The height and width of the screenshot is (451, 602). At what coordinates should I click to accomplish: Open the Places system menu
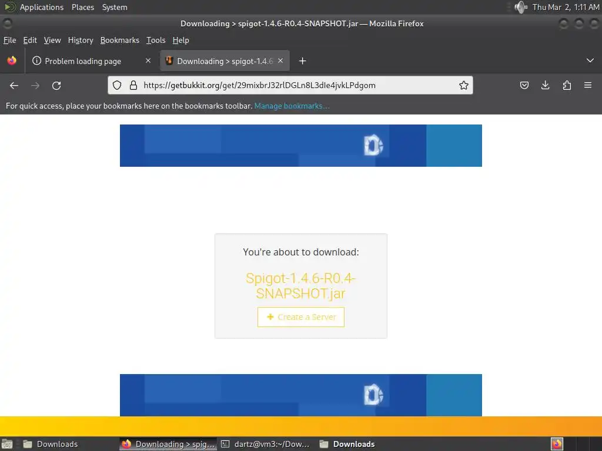tap(83, 7)
